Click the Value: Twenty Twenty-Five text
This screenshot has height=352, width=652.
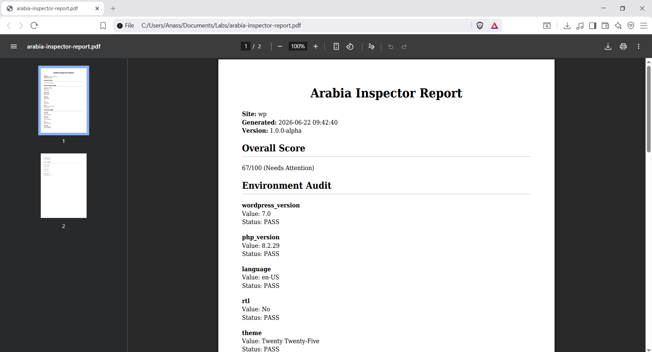[x=280, y=341]
